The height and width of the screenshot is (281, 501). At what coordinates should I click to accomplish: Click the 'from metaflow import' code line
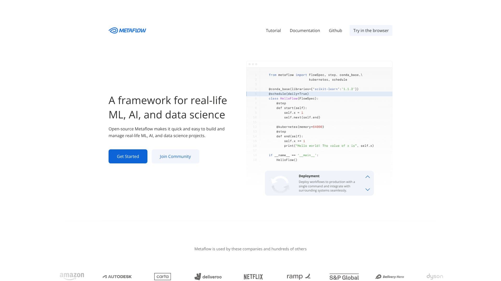315,75
